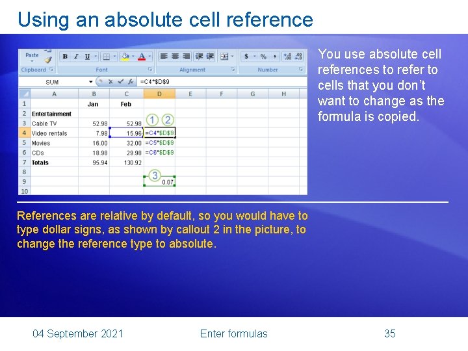Select the Format Painter brush icon
This screenshot has height=351, width=468.
click(48, 60)
